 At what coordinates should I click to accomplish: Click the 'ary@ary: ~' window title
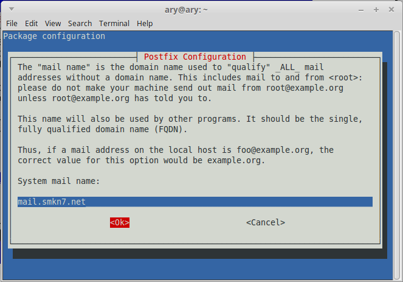pyautogui.click(x=186, y=10)
